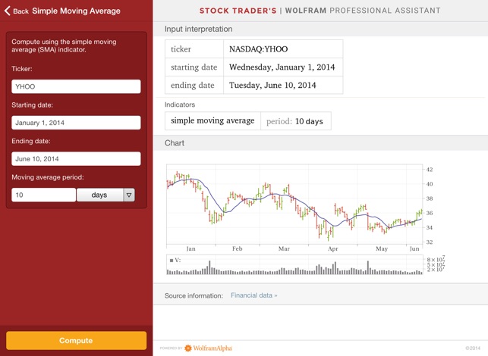
Task: Click the Indicators label
Action: point(180,105)
